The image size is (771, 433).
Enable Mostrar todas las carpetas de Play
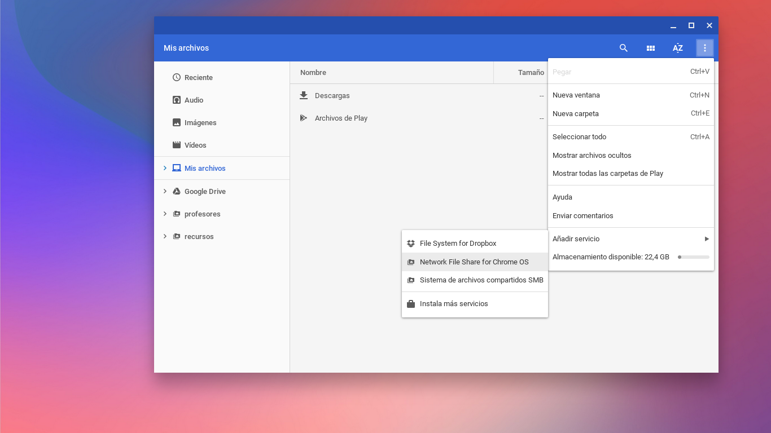pyautogui.click(x=608, y=173)
